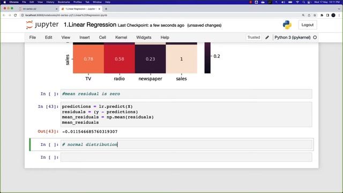The height and width of the screenshot is (193, 343).
Task: Select the 1.Linear Regression browser tab
Action: [x=81, y=9]
